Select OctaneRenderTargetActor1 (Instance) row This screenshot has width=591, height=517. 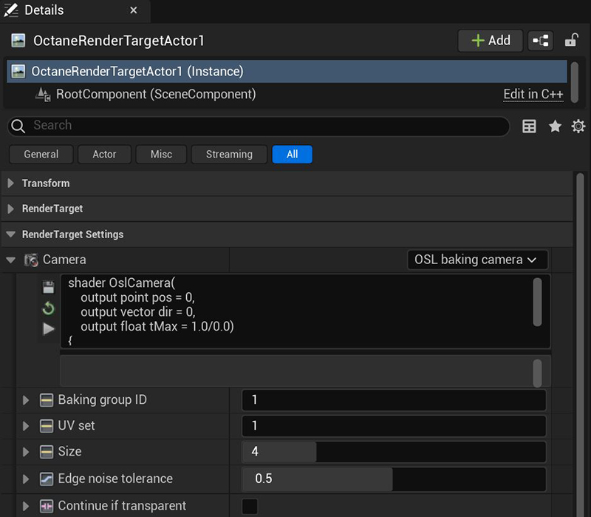[287, 71]
